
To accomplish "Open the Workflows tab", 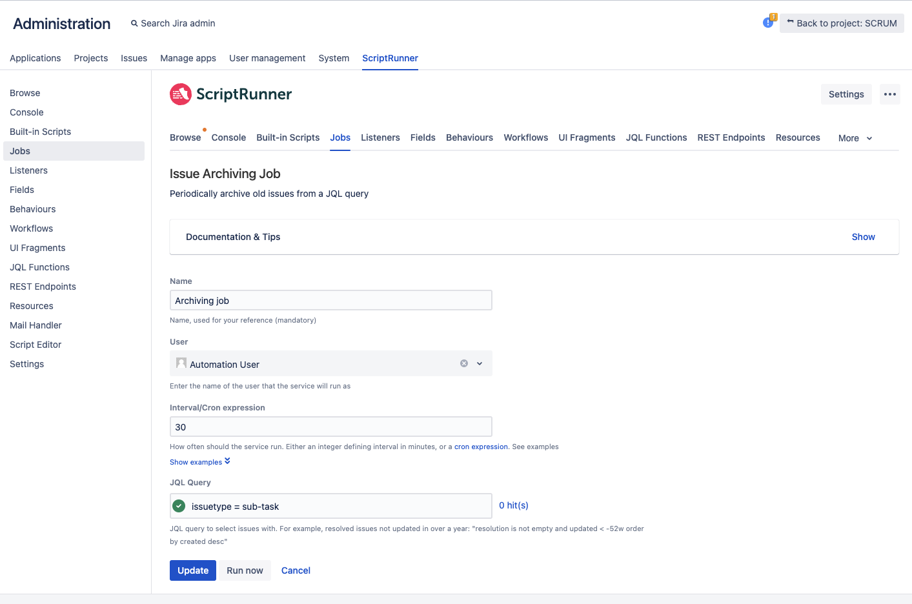I will [x=526, y=137].
